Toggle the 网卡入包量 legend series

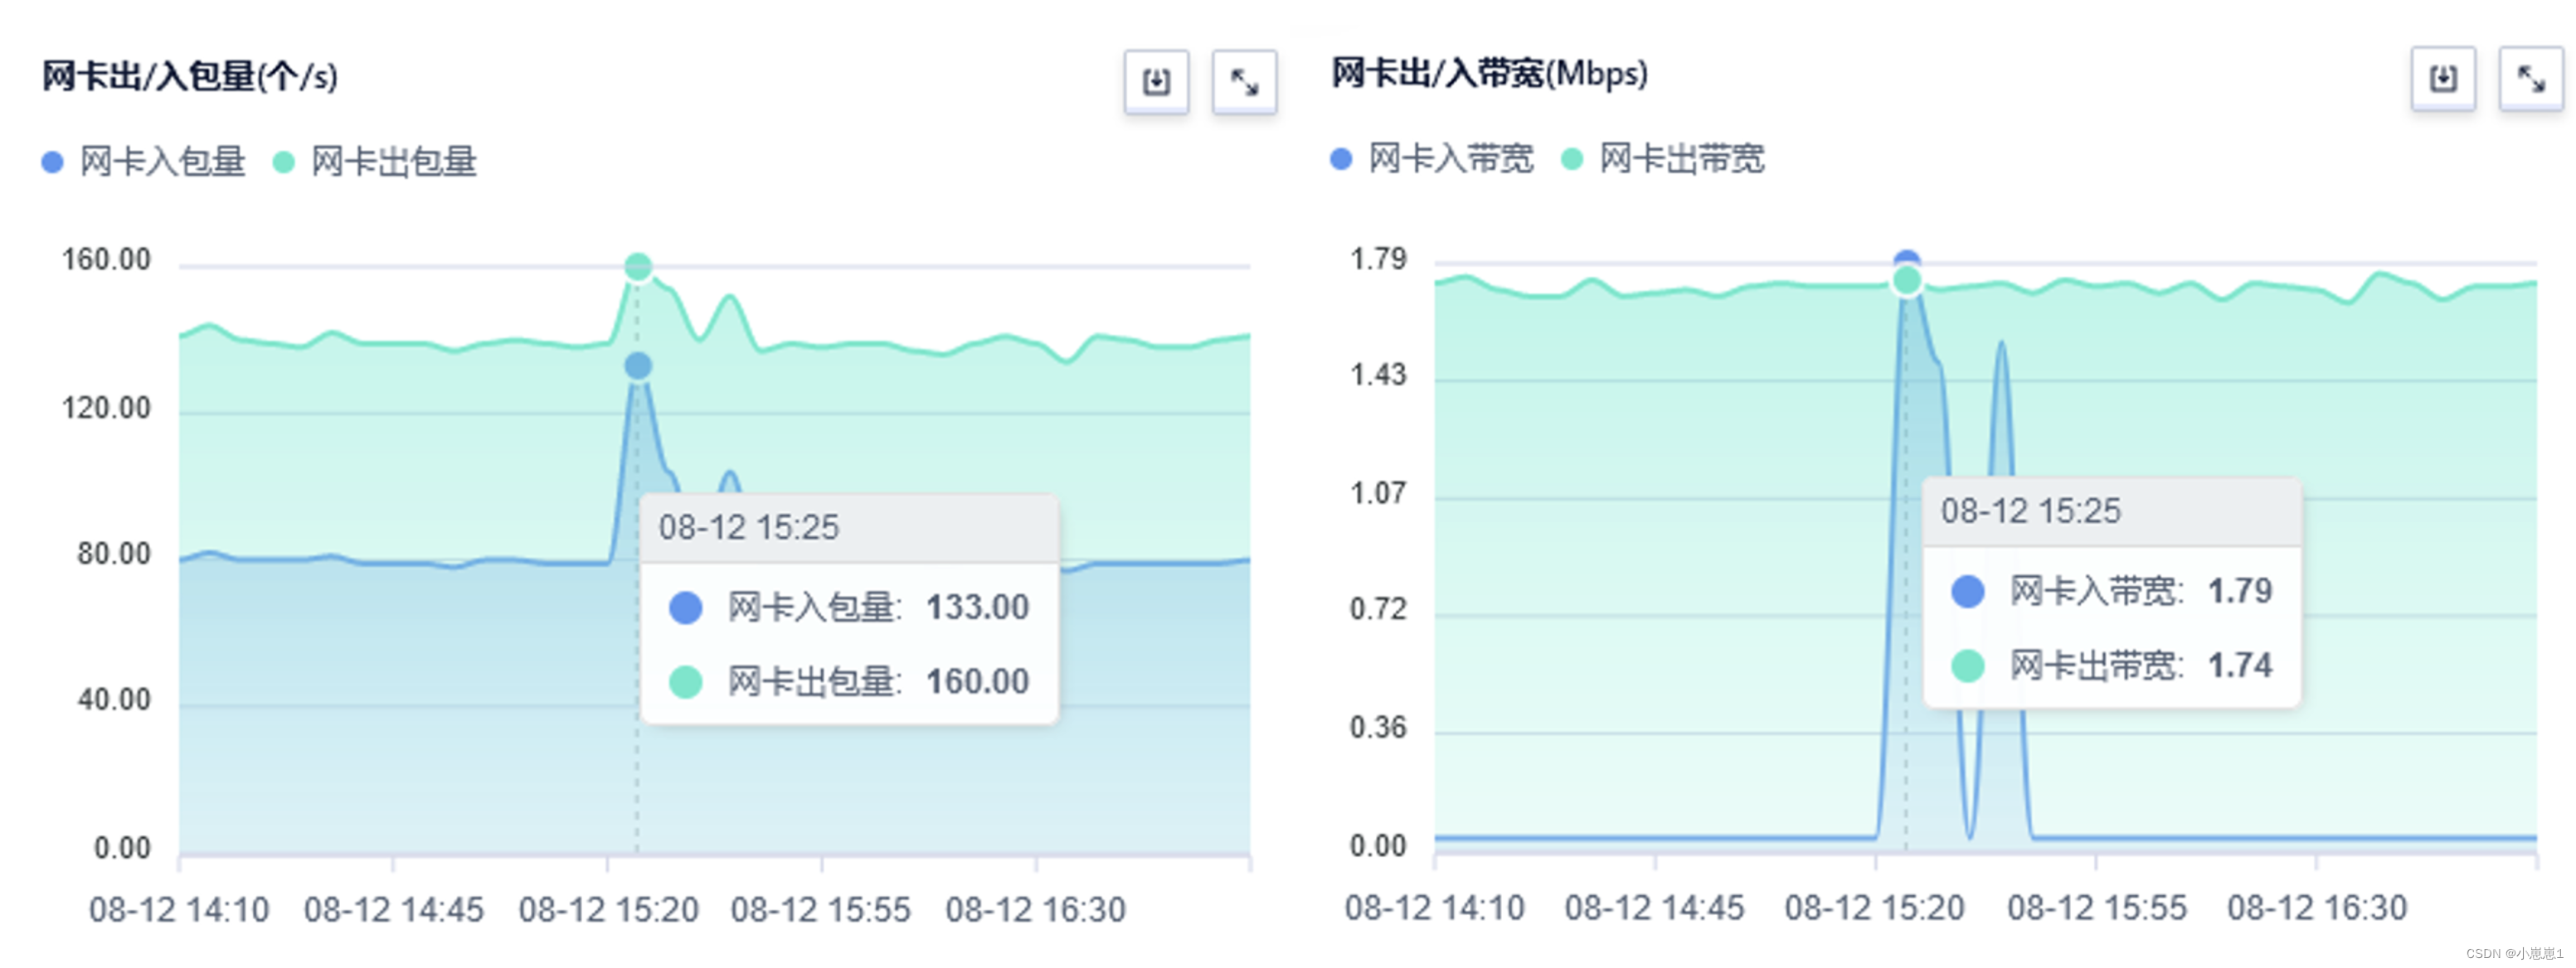click(144, 162)
